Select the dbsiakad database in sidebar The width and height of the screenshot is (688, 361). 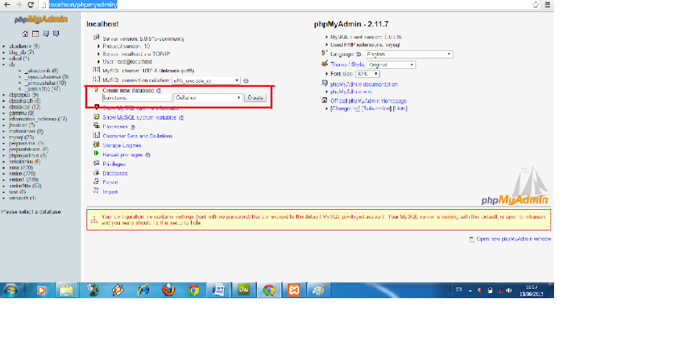tap(25, 107)
